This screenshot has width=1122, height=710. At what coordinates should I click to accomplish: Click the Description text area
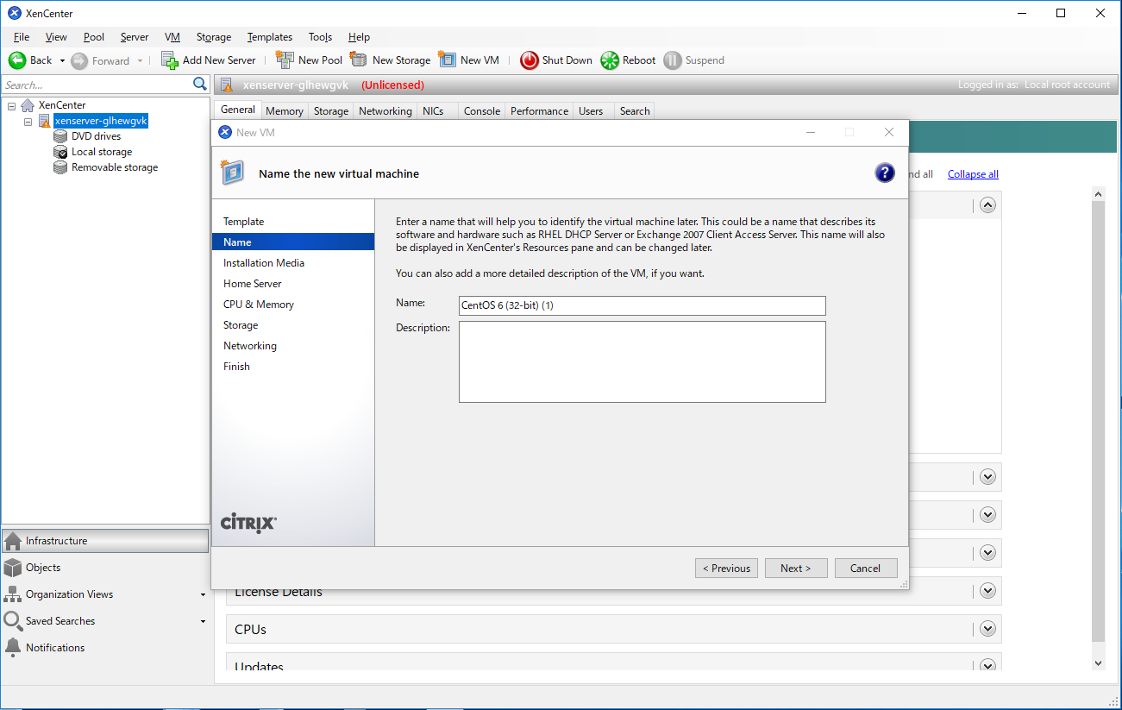click(x=642, y=361)
